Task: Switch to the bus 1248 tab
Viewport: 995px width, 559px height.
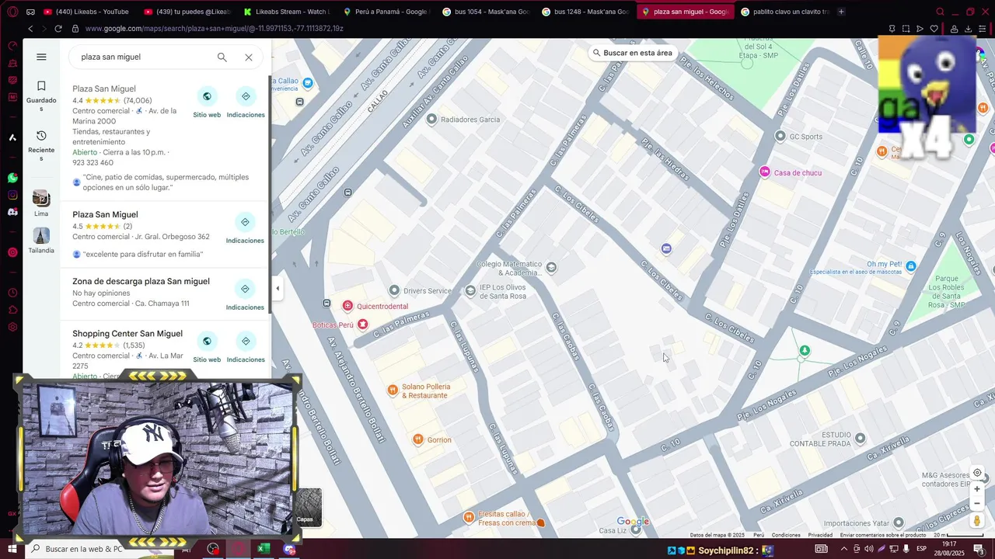Action: [x=585, y=12]
